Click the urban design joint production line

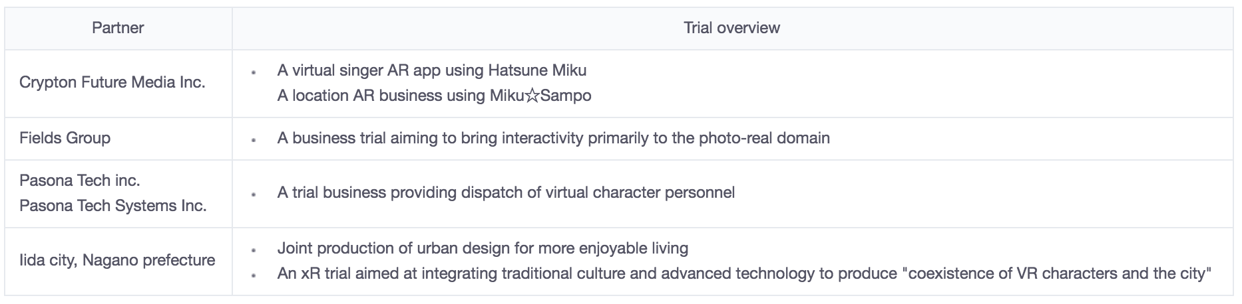483,249
